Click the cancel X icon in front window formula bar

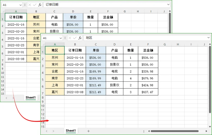pyautogui.click(x=70, y=38)
